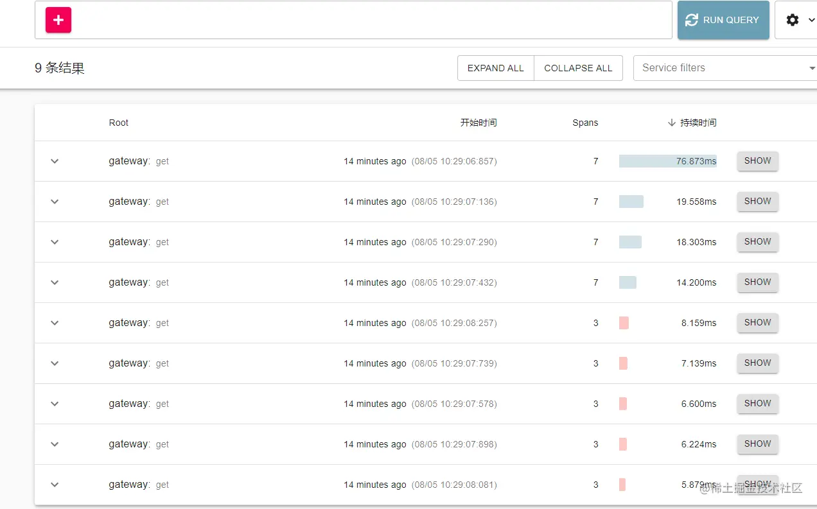Screen dimensions: 817x509
Task: Click SHOW for the 76.873ms trace
Action: coord(758,161)
